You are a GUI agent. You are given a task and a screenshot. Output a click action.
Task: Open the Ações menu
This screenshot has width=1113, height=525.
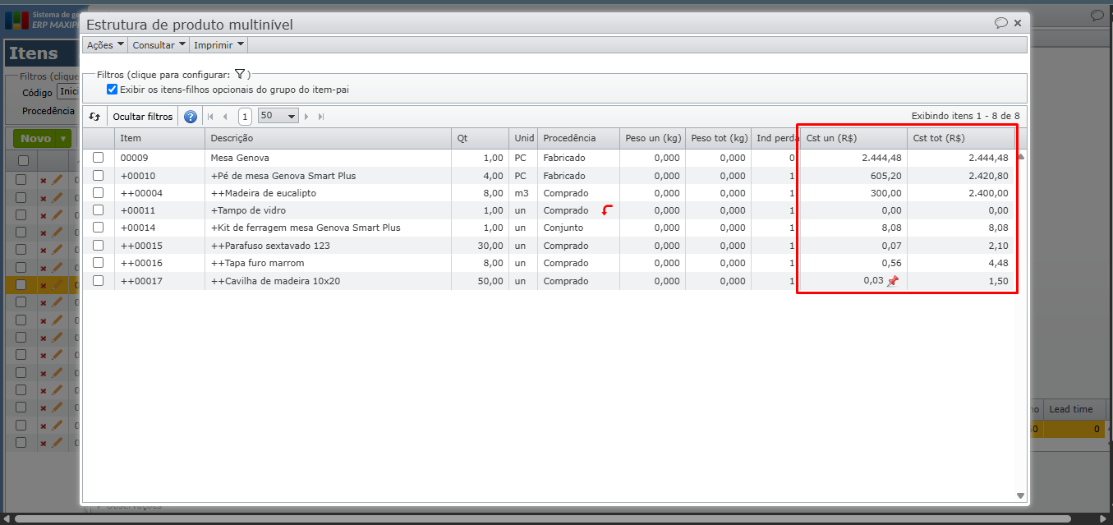click(105, 45)
